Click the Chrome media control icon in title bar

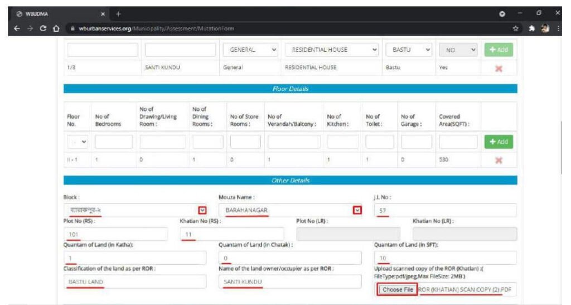[x=502, y=14]
